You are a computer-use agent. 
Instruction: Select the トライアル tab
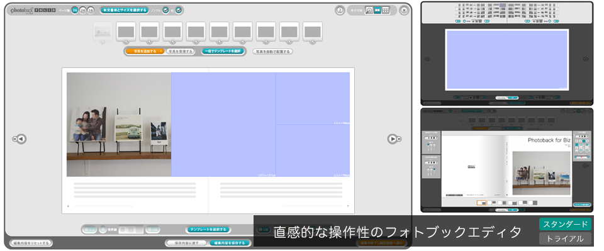[x=565, y=238]
